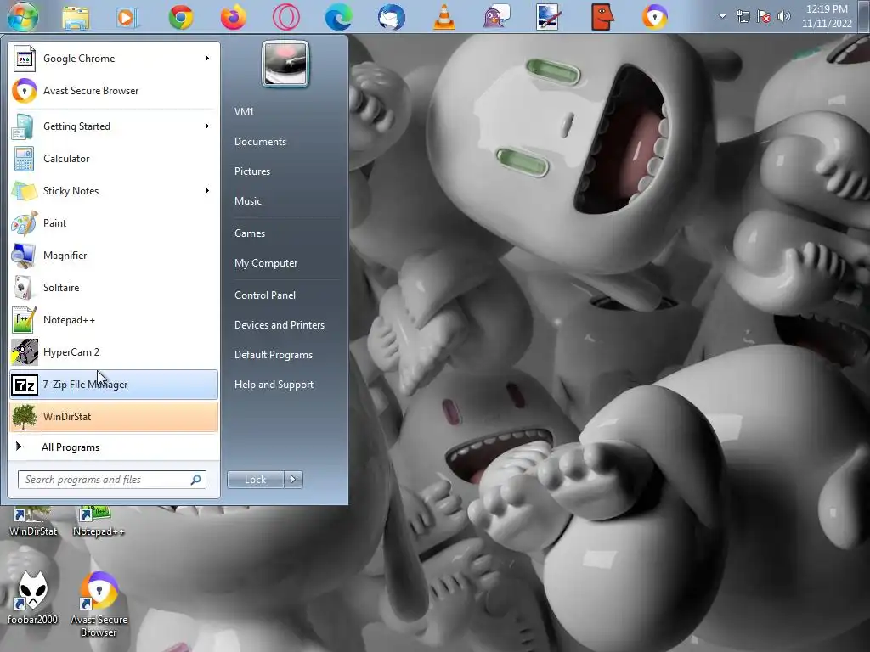Open Thunderbird mail taskbar icon
Image resolution: width=870 pixels, height=652 pixels.
(391, 17)
